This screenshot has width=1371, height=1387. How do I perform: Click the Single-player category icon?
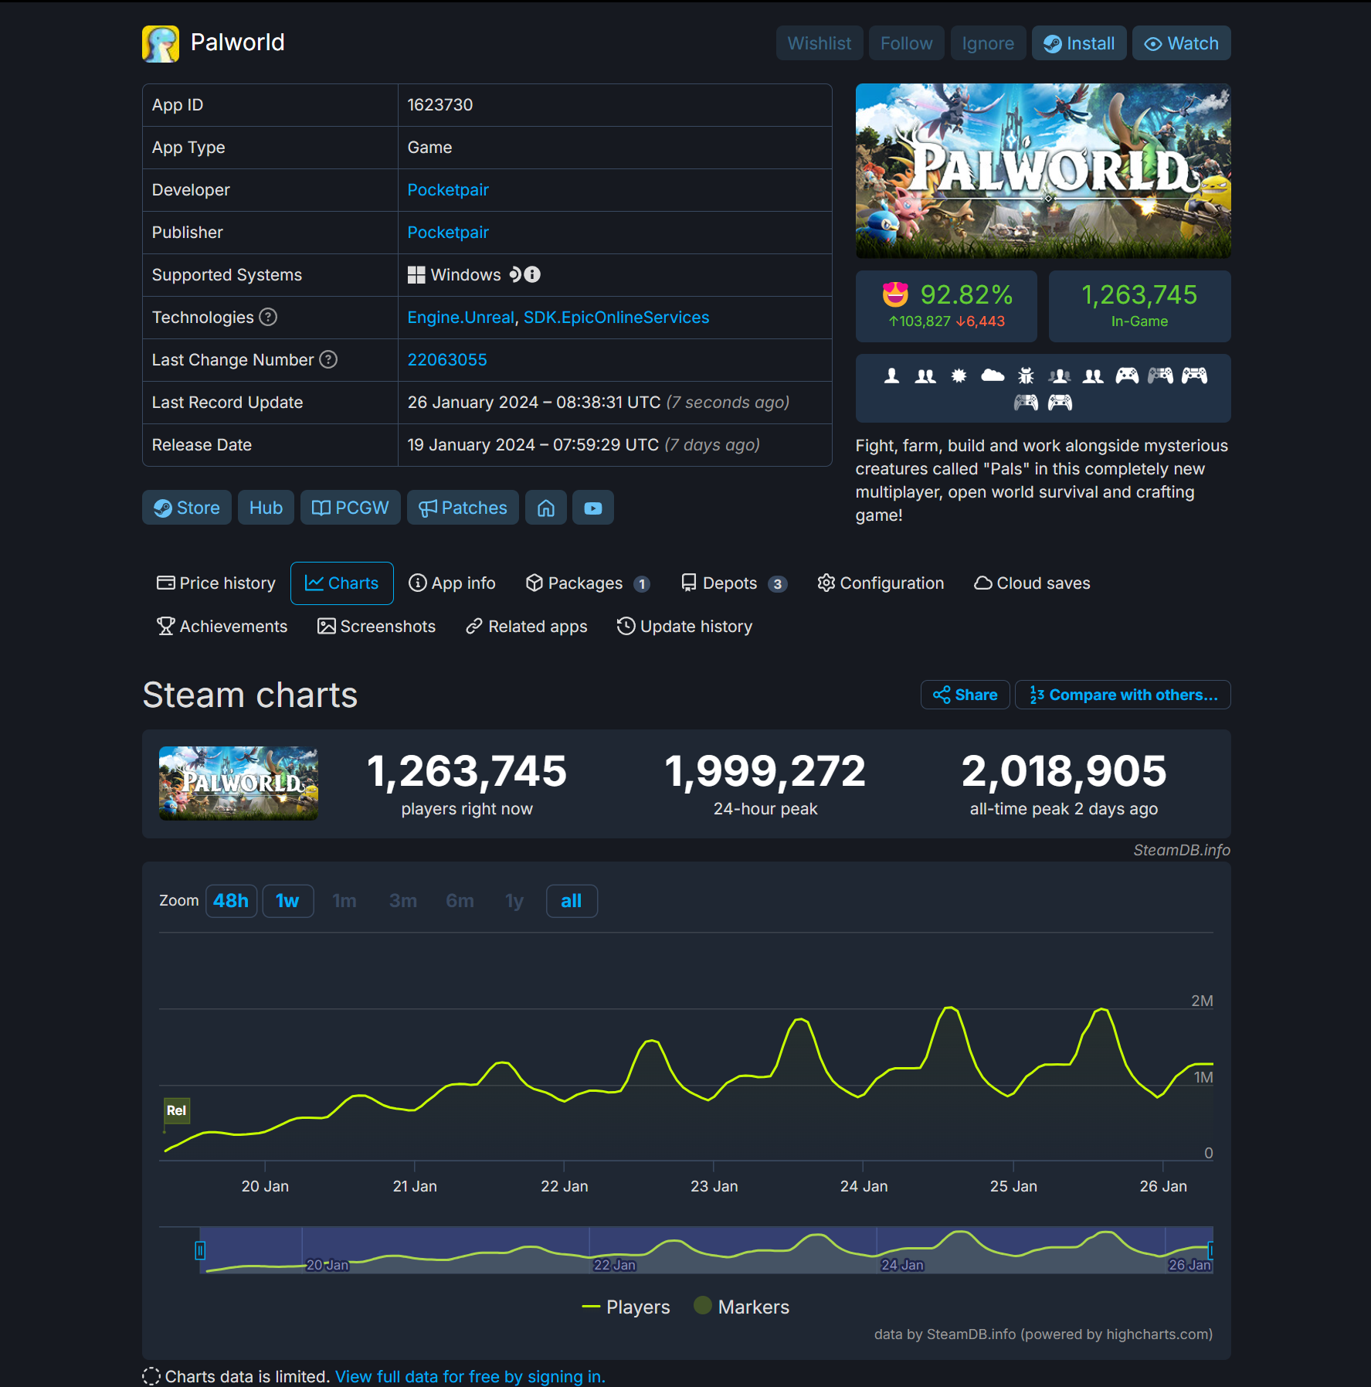[891, 376]
